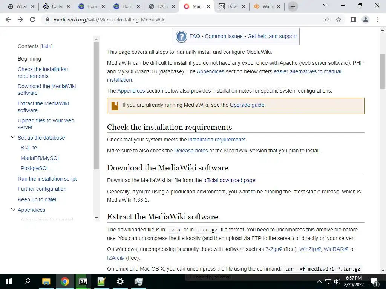This screenshot has width=386, height=289.
Task: Open the Upgrade guide link
Action: (247, 105)
